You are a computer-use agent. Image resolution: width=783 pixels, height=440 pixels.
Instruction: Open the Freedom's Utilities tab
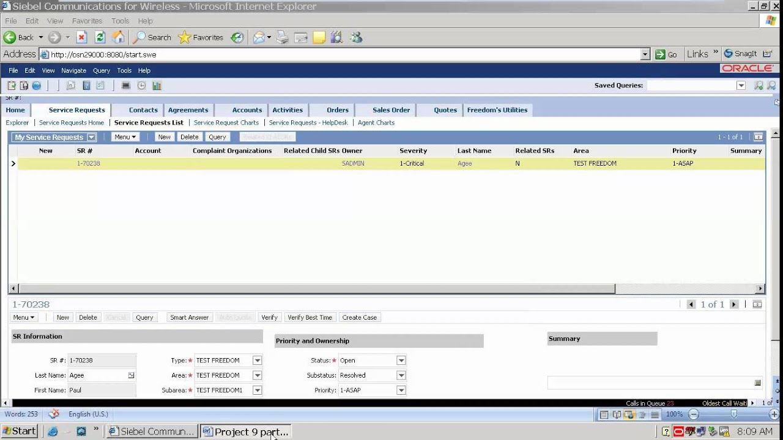pyautogui.click(x=497, y=110)
